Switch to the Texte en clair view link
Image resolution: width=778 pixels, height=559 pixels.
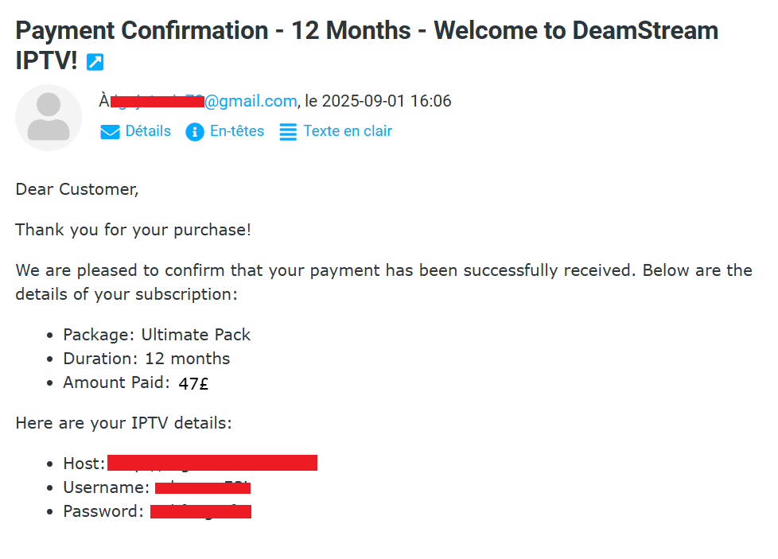point(348,131)
